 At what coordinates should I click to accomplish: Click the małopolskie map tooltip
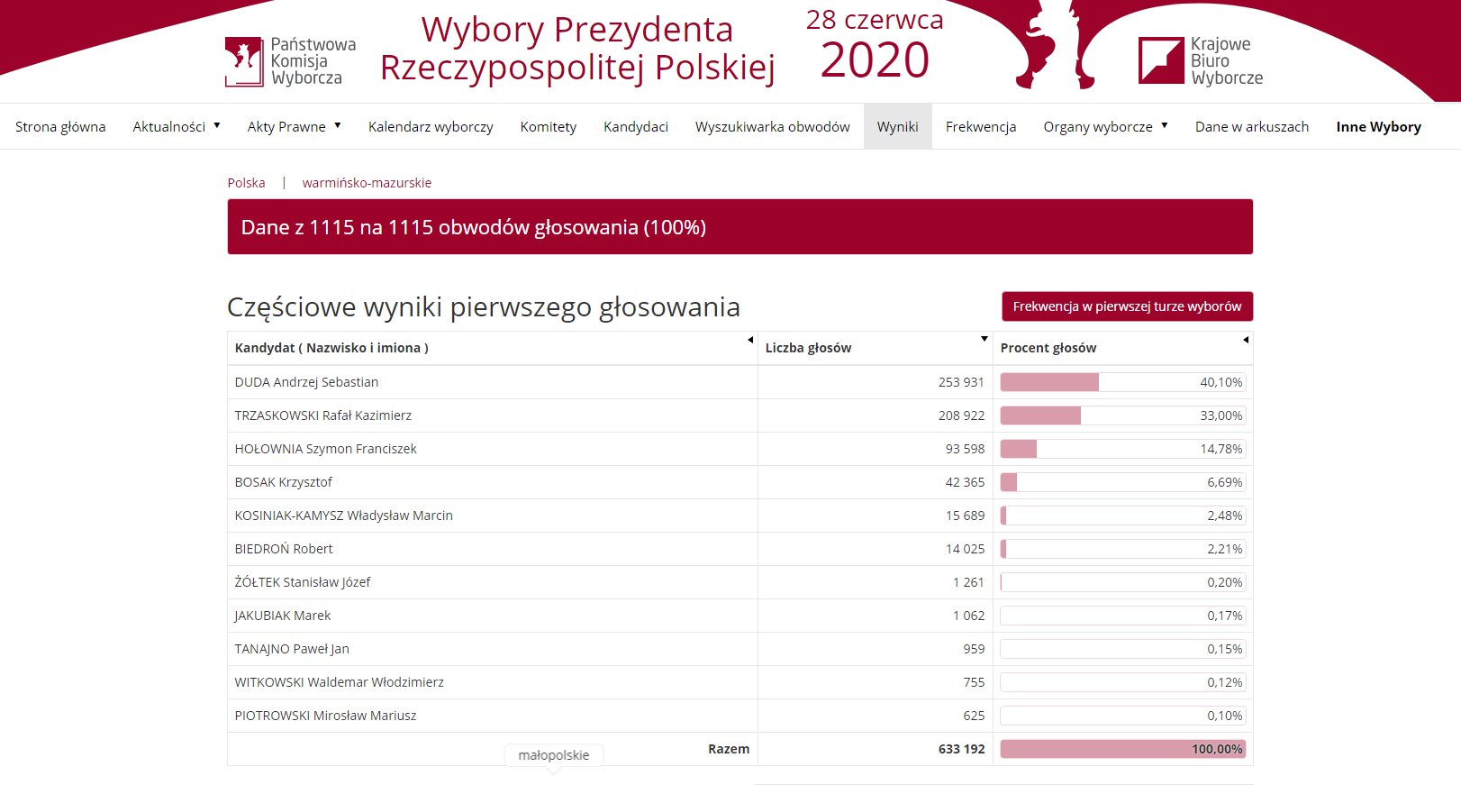tap(554, 755)
